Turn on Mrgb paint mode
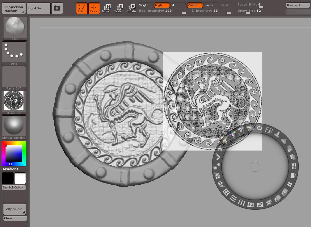 (x=145, y=5)
